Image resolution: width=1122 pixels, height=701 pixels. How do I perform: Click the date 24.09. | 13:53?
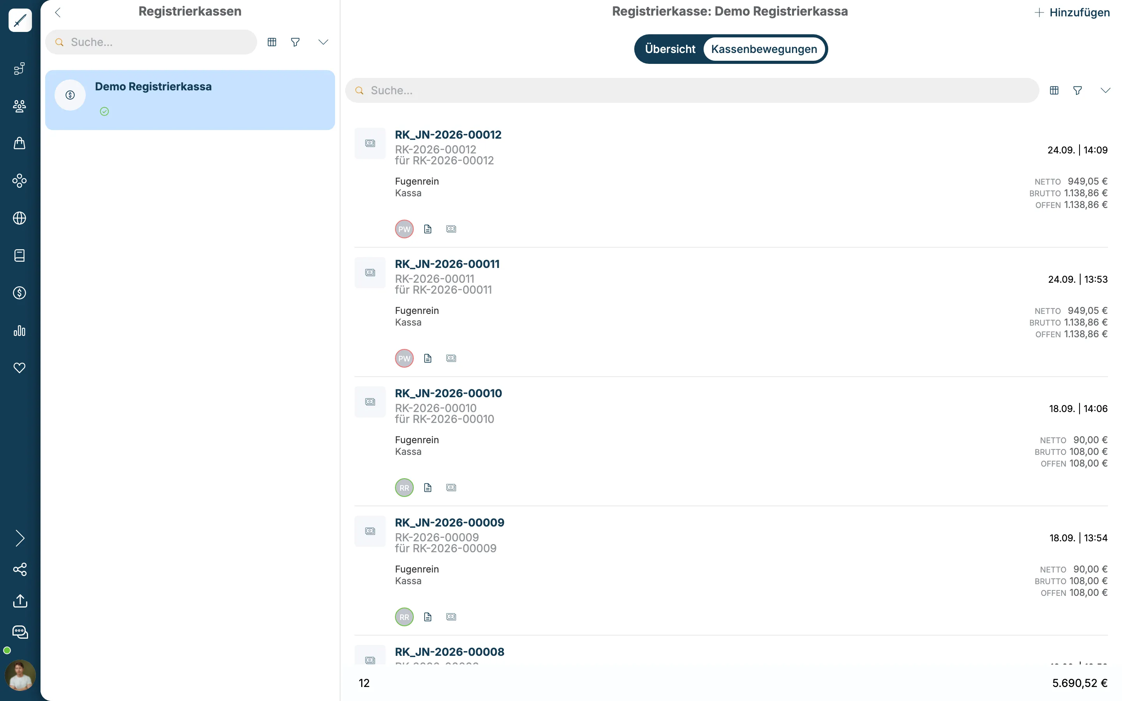click(1078, 280)
